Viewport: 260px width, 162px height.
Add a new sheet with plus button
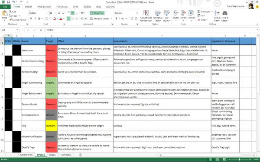coord(81,155)
